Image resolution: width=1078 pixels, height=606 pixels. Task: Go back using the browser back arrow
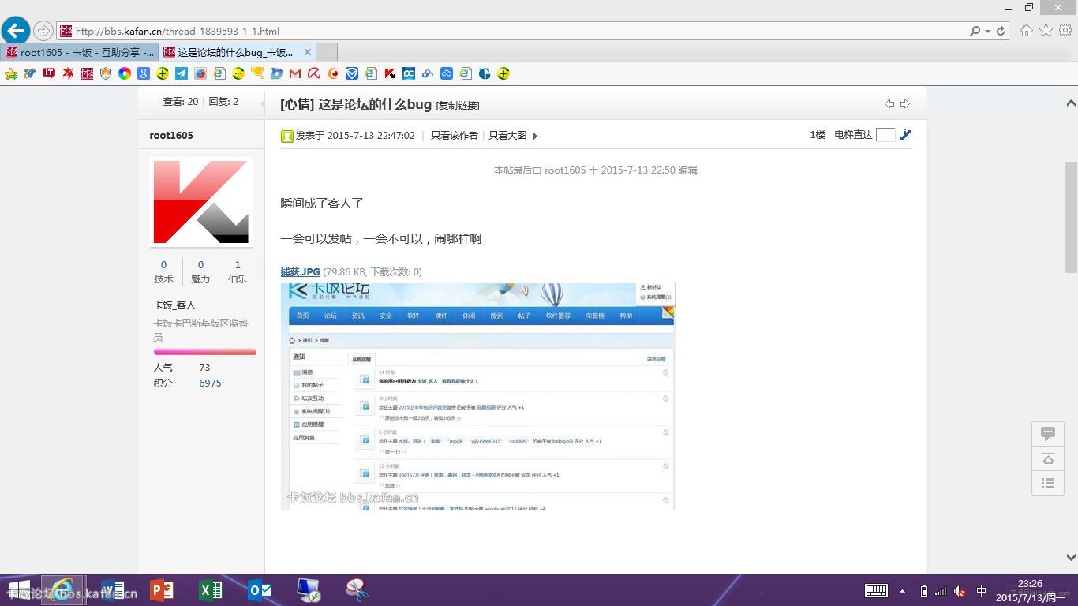point(15,31)
